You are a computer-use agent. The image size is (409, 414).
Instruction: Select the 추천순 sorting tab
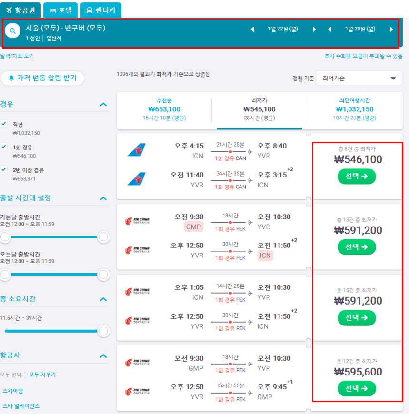click(x=164, y=109)
